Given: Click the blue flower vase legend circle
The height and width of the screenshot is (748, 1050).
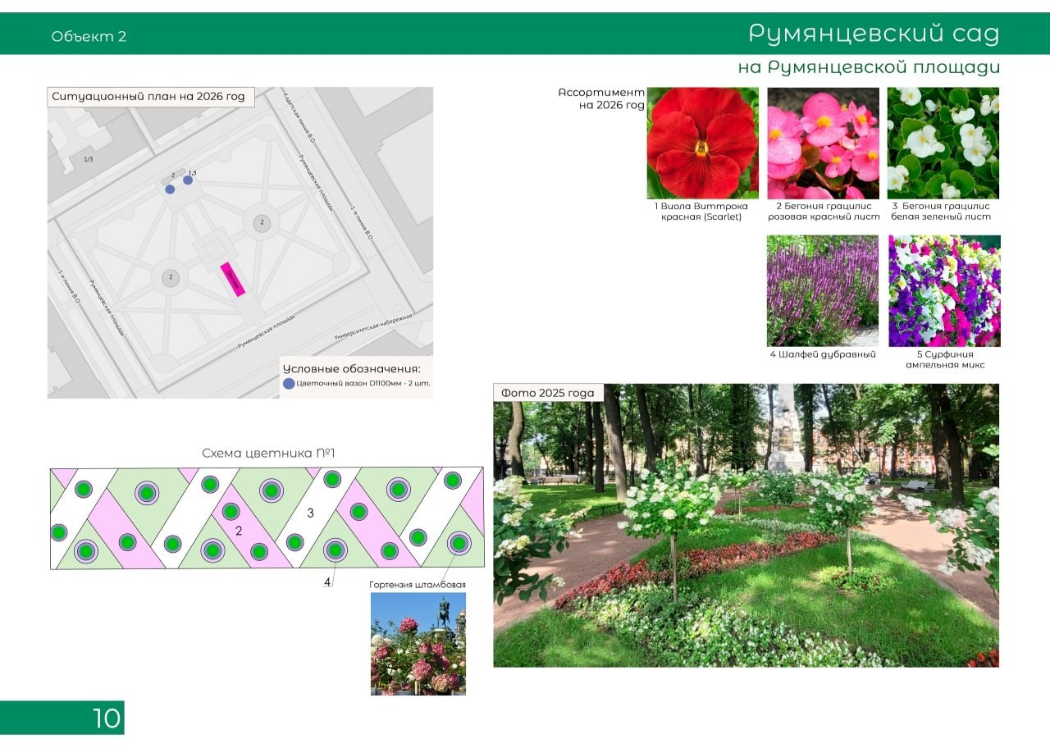Looking at the screenshot, I should coord(288,383).
